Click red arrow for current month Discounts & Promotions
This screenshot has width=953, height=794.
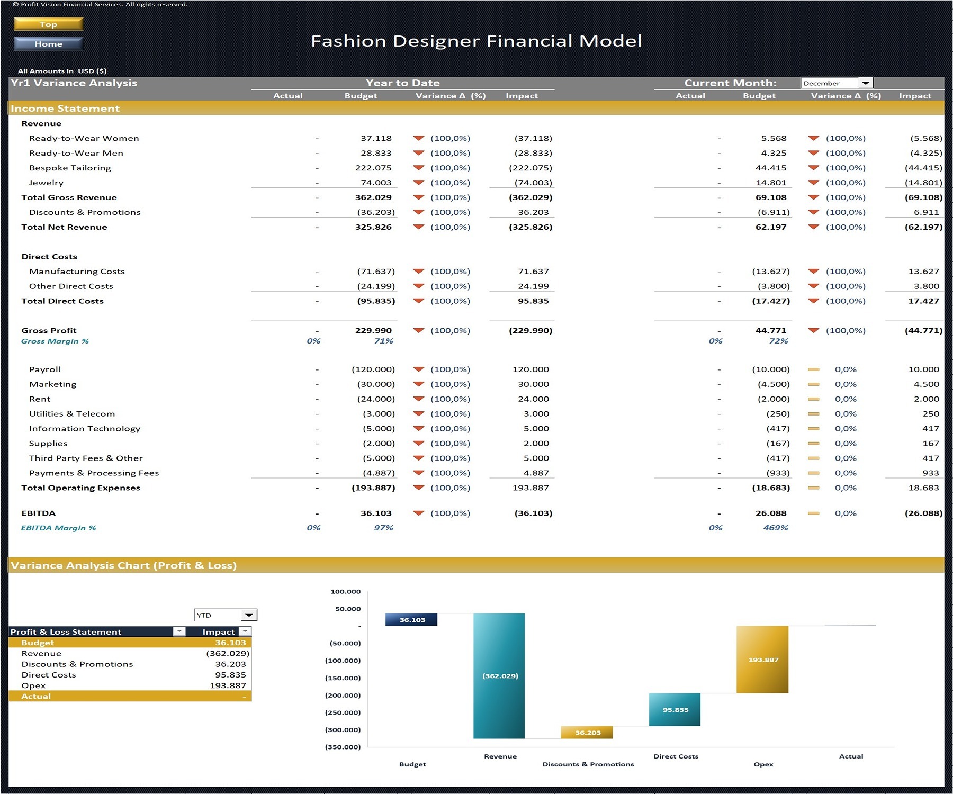[x=814, y=212]
